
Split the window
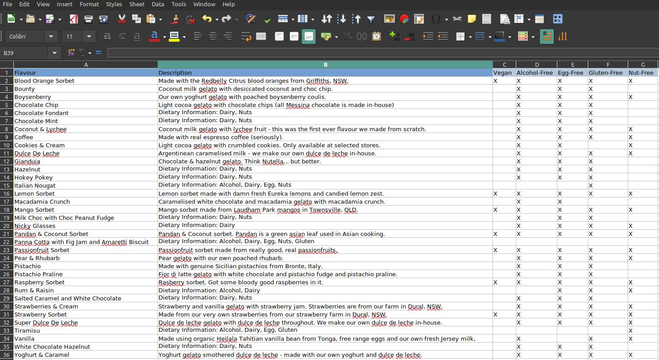click(539, 19)
